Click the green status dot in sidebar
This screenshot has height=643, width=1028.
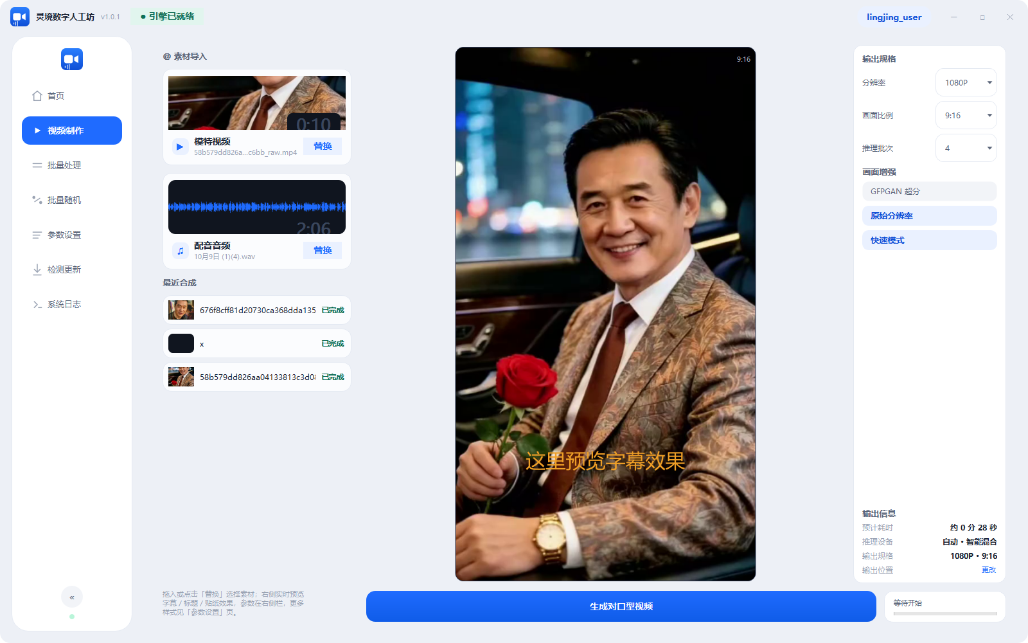[x=72, y=617]
